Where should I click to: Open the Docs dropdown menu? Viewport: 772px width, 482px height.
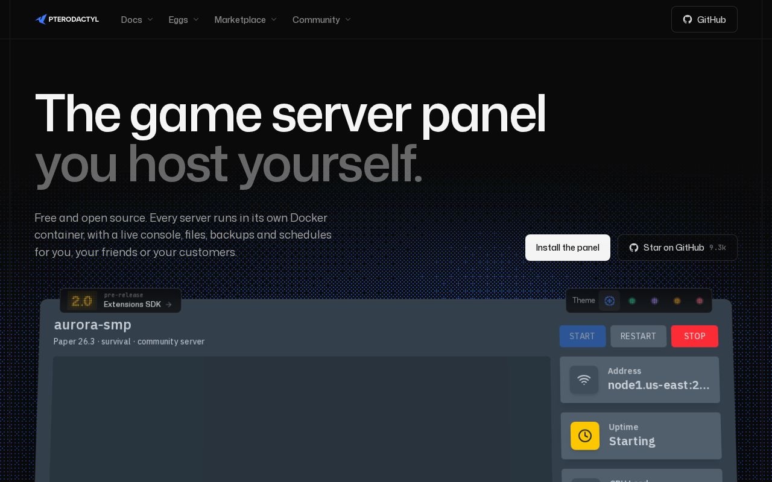[x=137, y=19]
